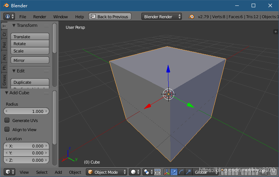Toggle manipulate center points icon
The width and height of the screenshot is (279, 177).
(x=157, y=172)
